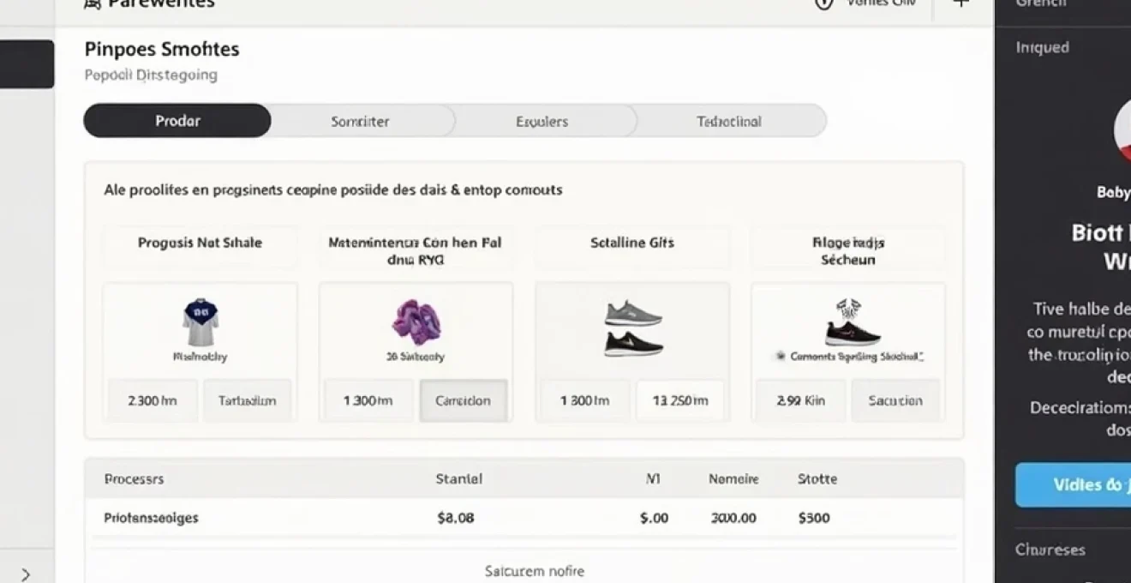Click the $8.08 table cell
This screenshot has width=1131, height=583.
point(455,518)
